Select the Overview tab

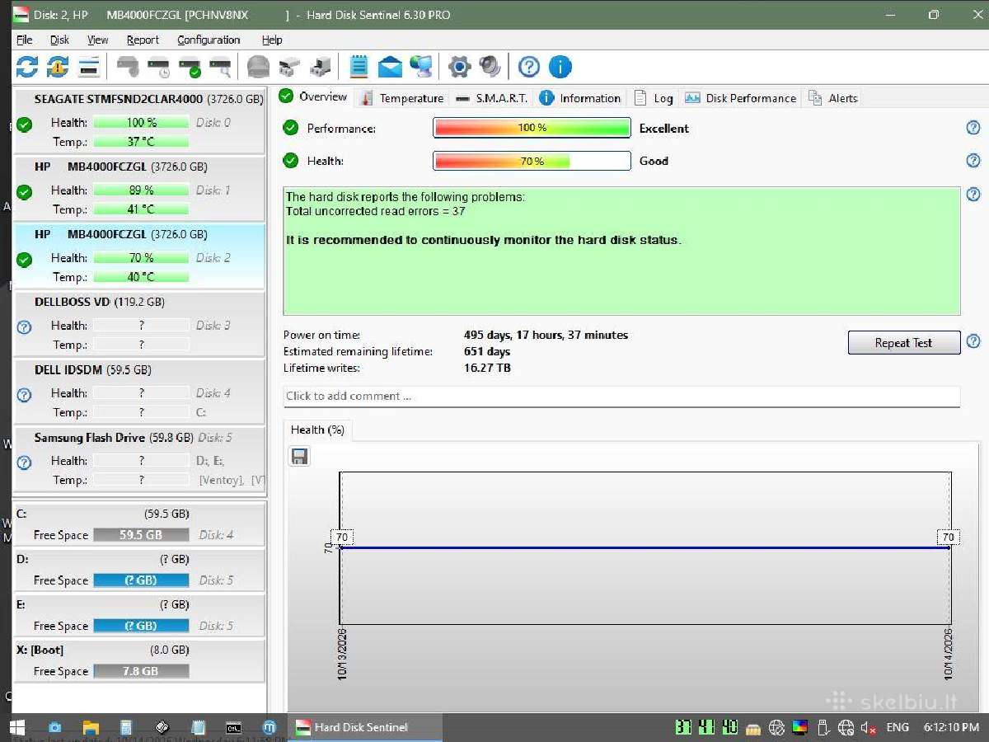313,96
